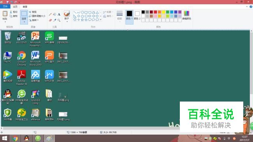Choose the Oval shape
Image resolution: width=253 pixels, height=142 pixels.
coord(82,12)
